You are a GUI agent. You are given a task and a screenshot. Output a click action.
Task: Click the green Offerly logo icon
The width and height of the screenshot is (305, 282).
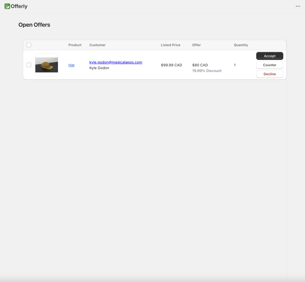[7, 6]
